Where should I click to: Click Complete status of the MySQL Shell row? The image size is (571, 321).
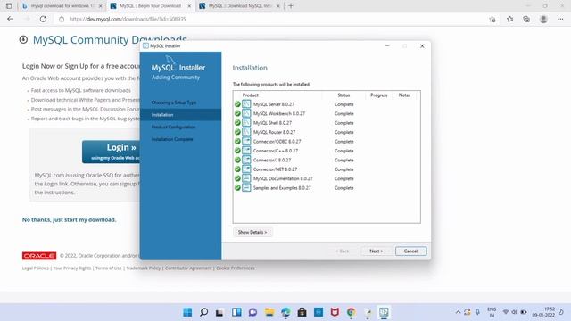click(344, 123)
